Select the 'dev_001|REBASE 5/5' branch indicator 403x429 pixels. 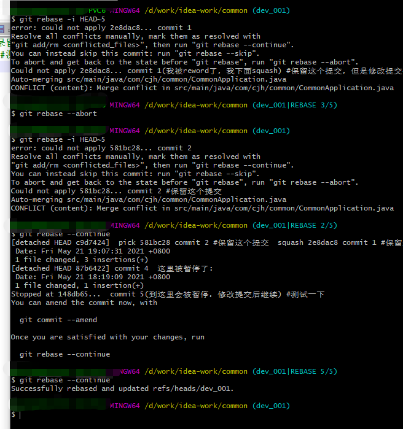pyautogui.click(x=295, y=371)
